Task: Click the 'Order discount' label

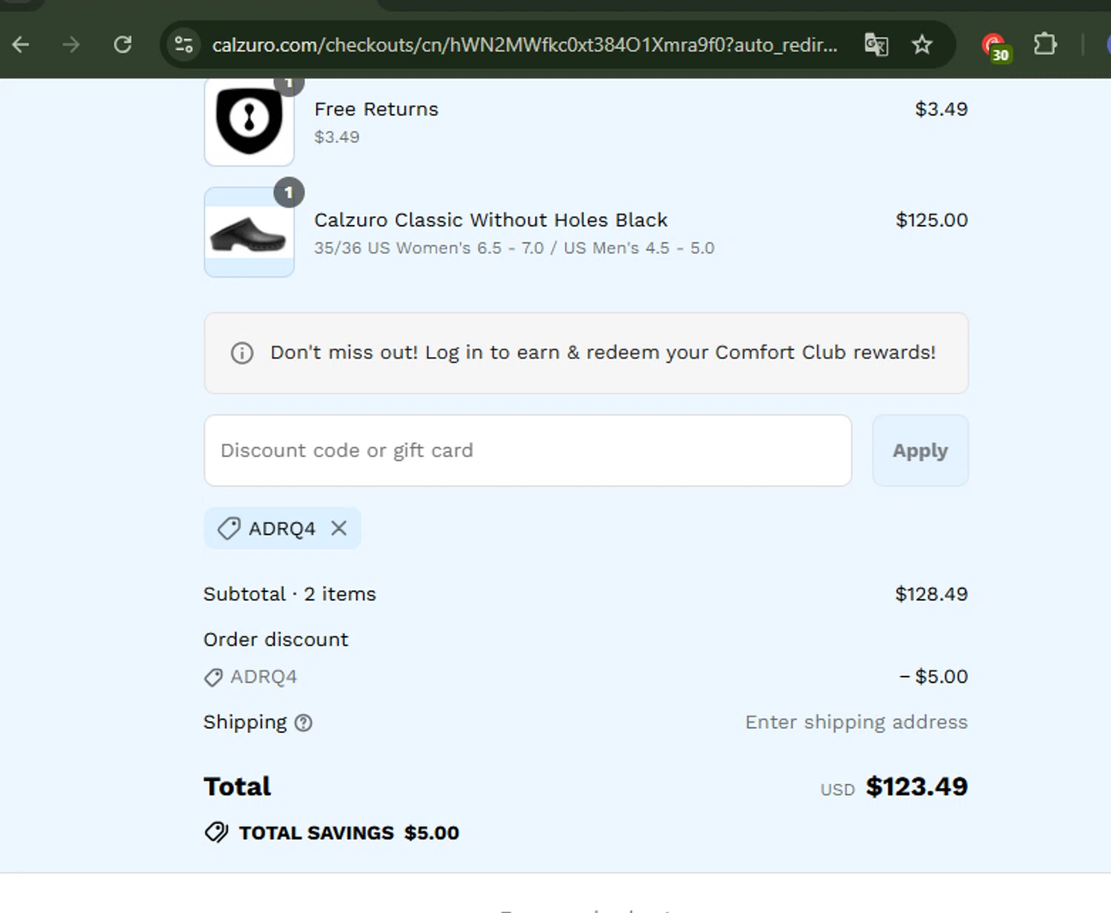Action: [x=276, y=640]
